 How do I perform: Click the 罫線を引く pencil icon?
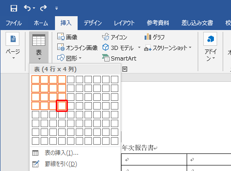click(x=36, y=164)
